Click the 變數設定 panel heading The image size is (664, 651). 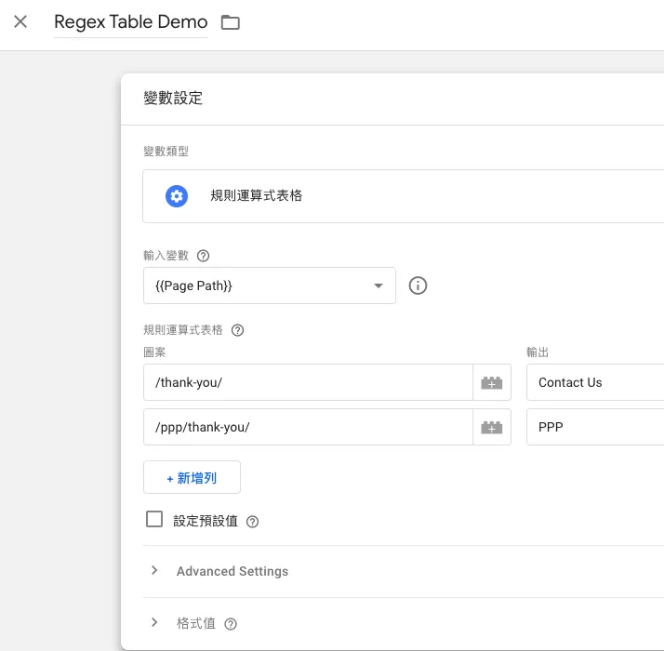pos(173,99)
